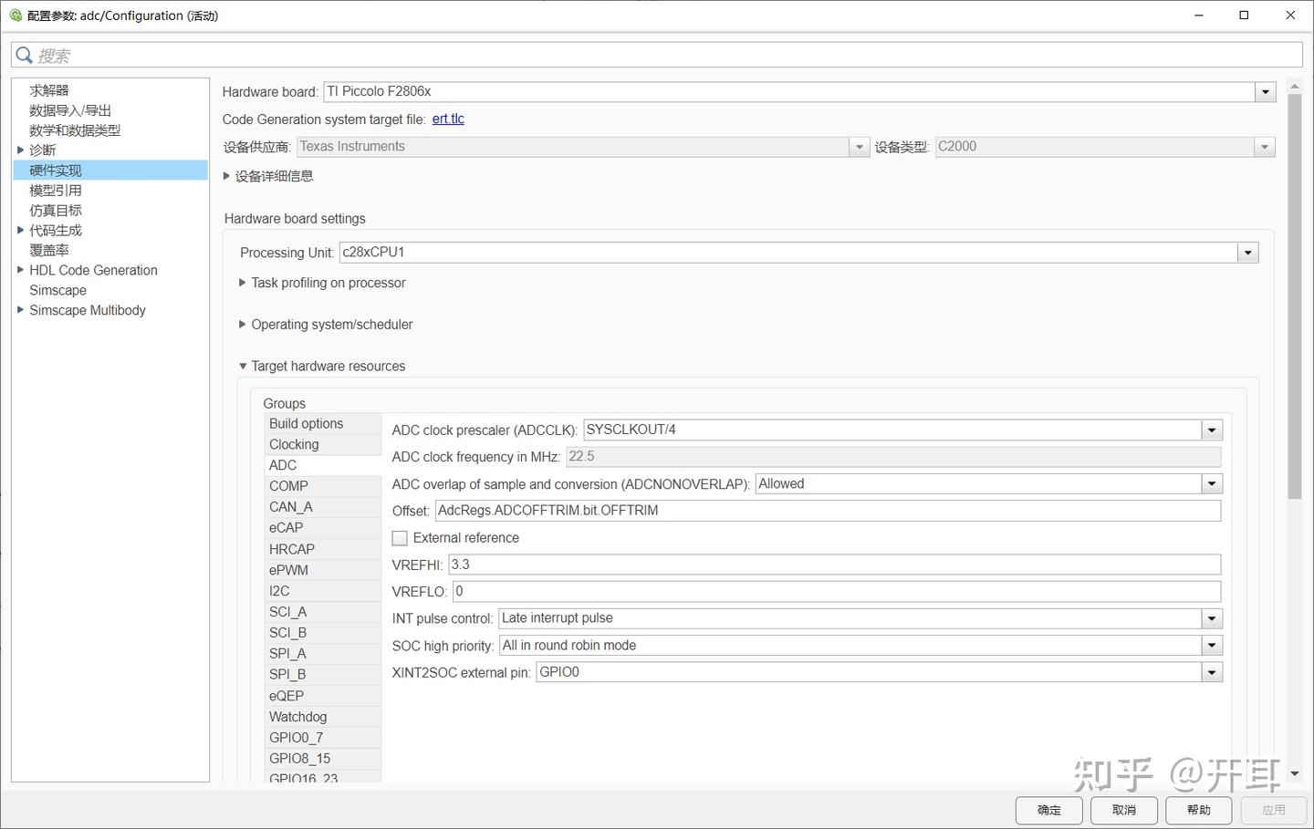Open the ADC clock prescaler dropdown
The image size is (1314, 829).
point(1211,429)
